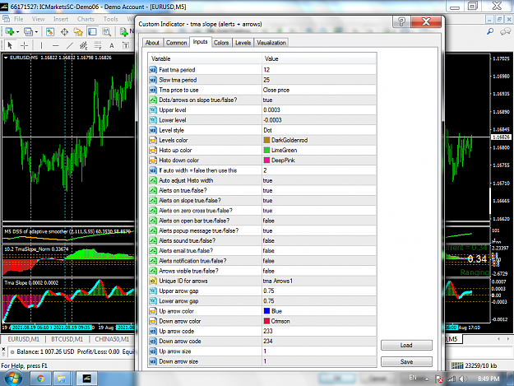Screen dimensions: 514x386
Task: Click the DeepPink Histo down color swatch
Action: tap(266, 160)
